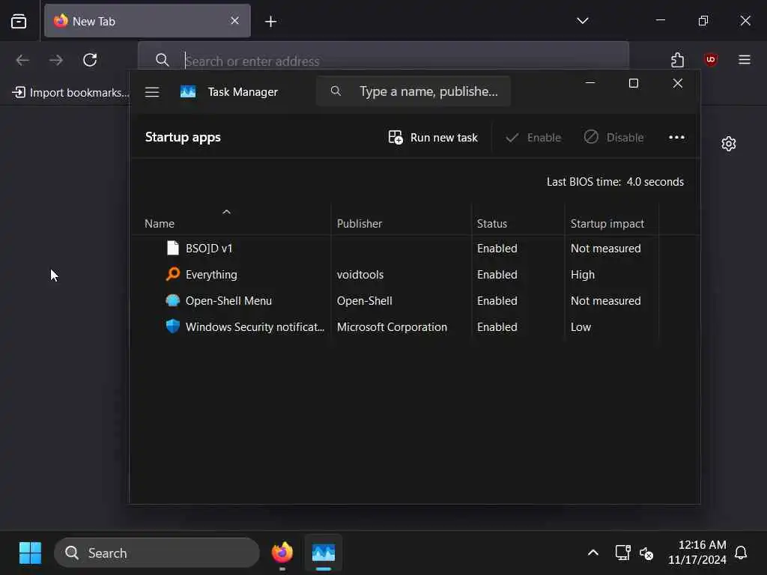Click the Enable button in Startup apps

[533, 138]
